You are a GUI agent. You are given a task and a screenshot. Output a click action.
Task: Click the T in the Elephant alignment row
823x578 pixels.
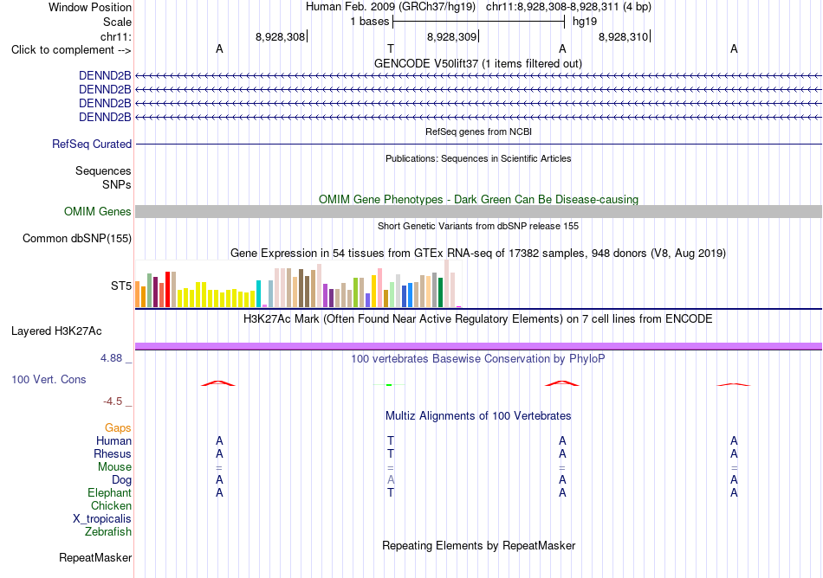coord(391,492)
